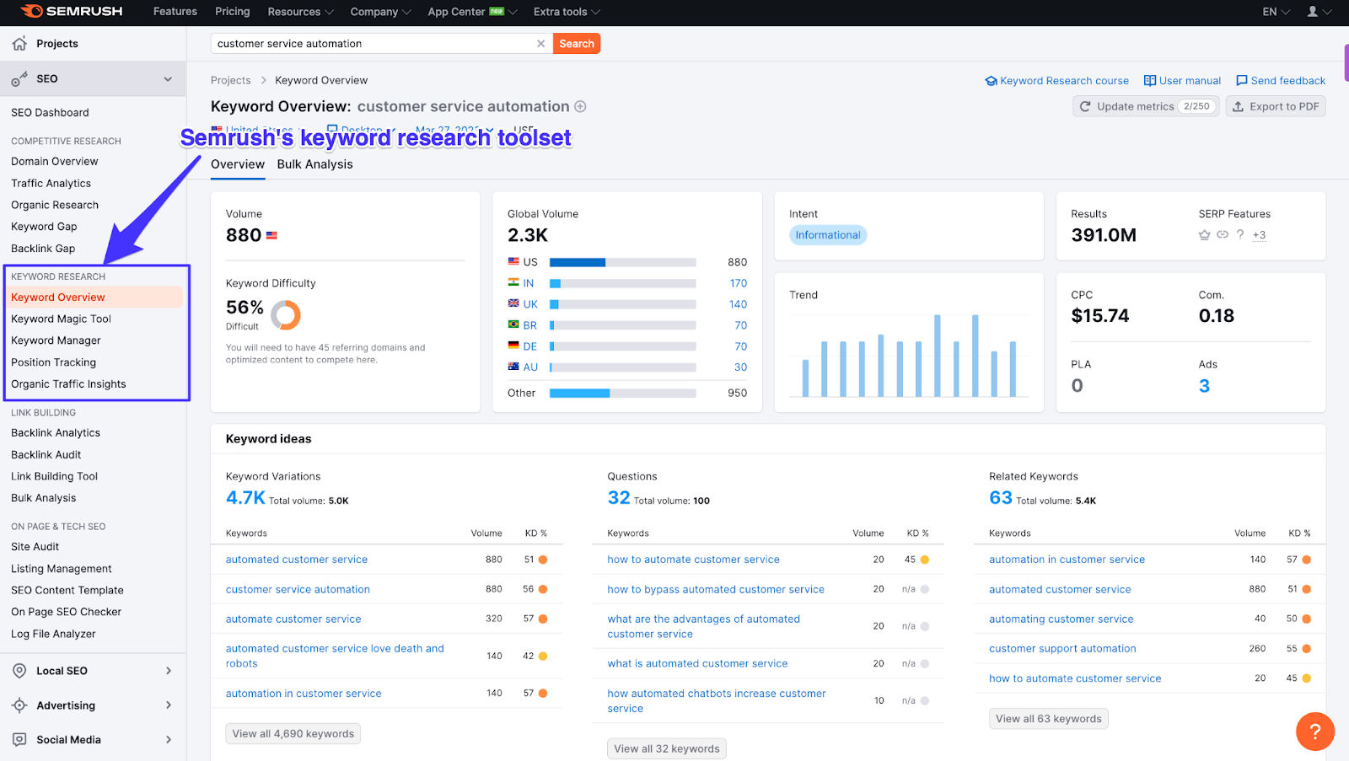The image size is (1349, 761).
Task: Expand the Advertising section
Action: click(x=169, y=705)
